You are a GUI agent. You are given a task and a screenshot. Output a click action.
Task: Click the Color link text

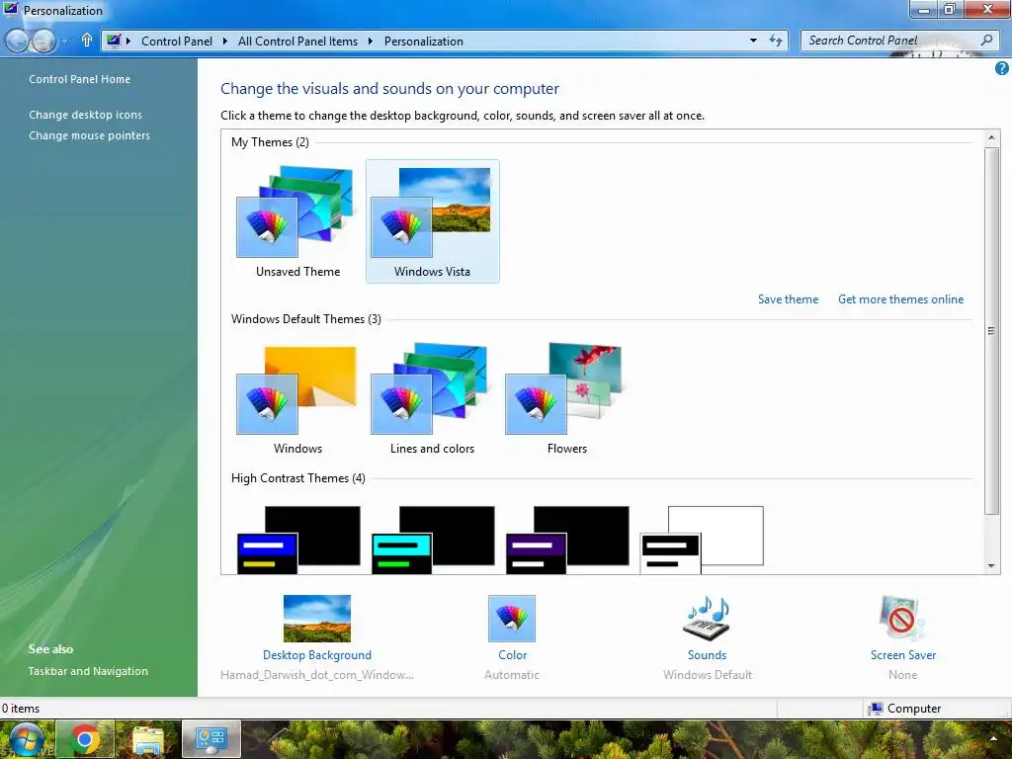(x=513, y=655)
